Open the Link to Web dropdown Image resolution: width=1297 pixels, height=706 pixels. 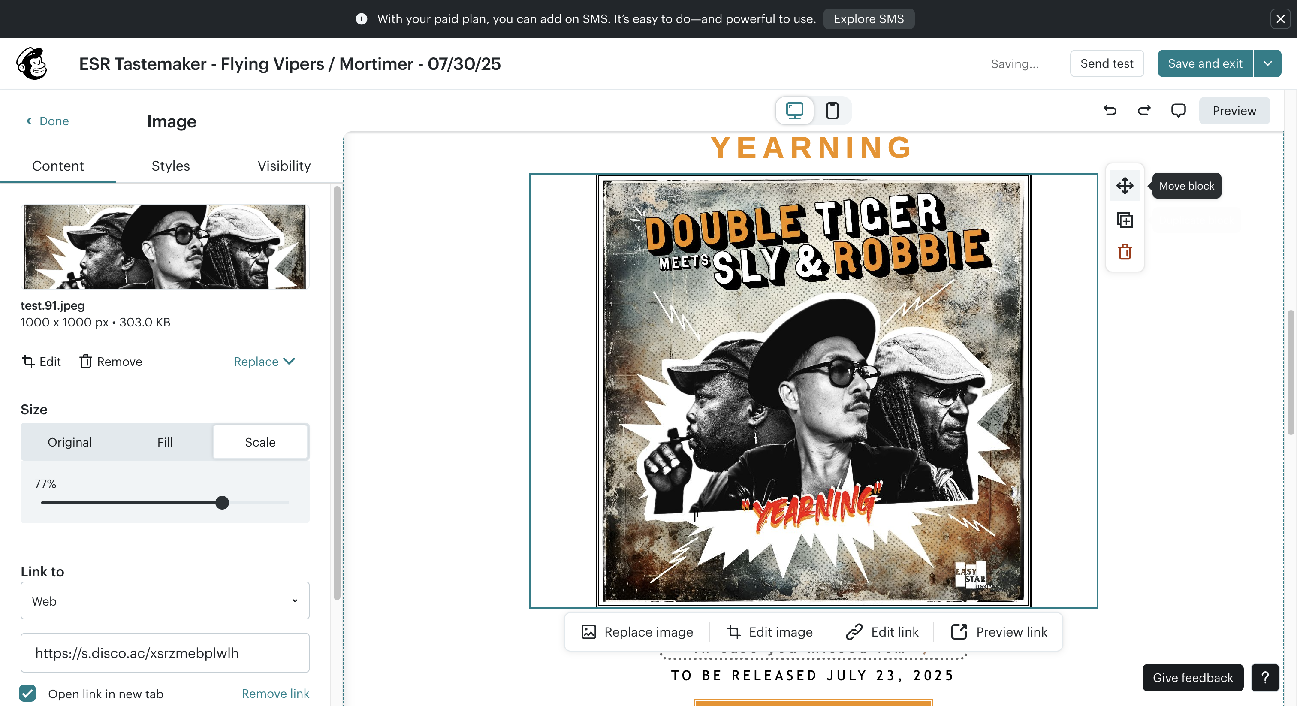pos(165,601)
